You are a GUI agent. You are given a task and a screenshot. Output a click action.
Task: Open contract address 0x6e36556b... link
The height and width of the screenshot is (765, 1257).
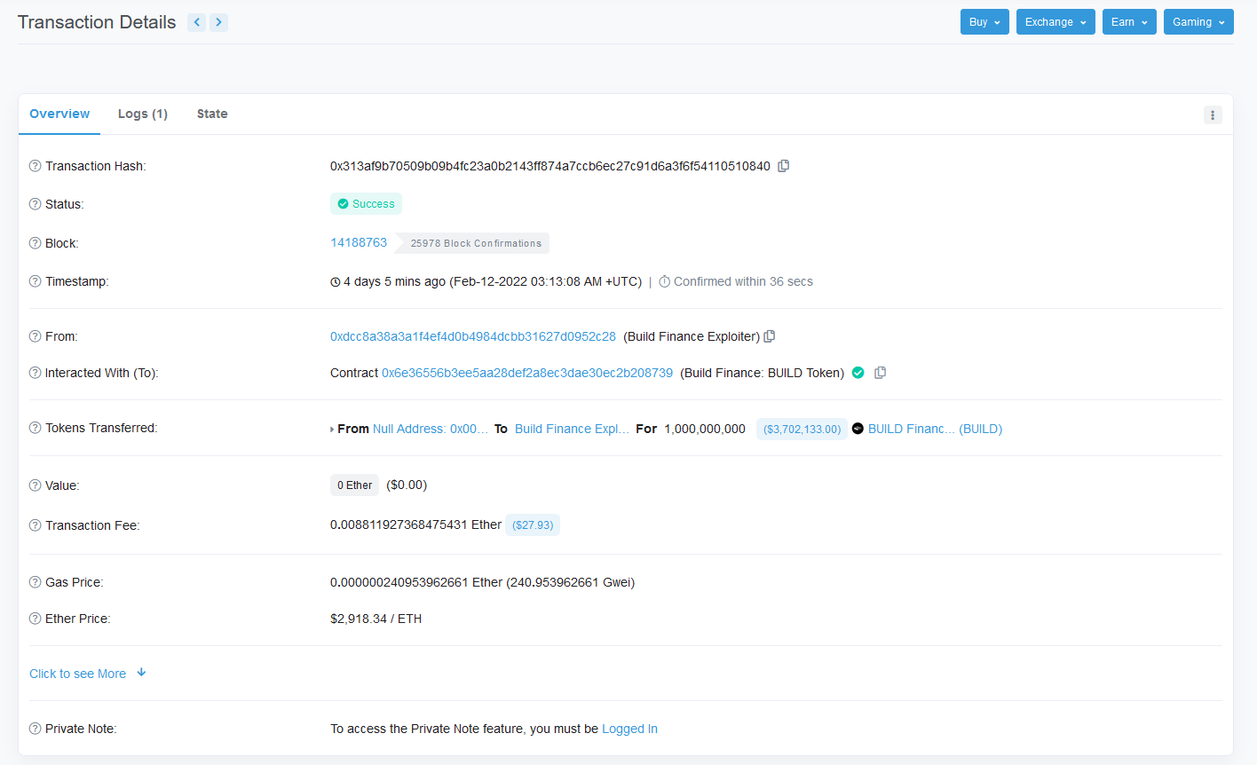[x=527, y=373]
